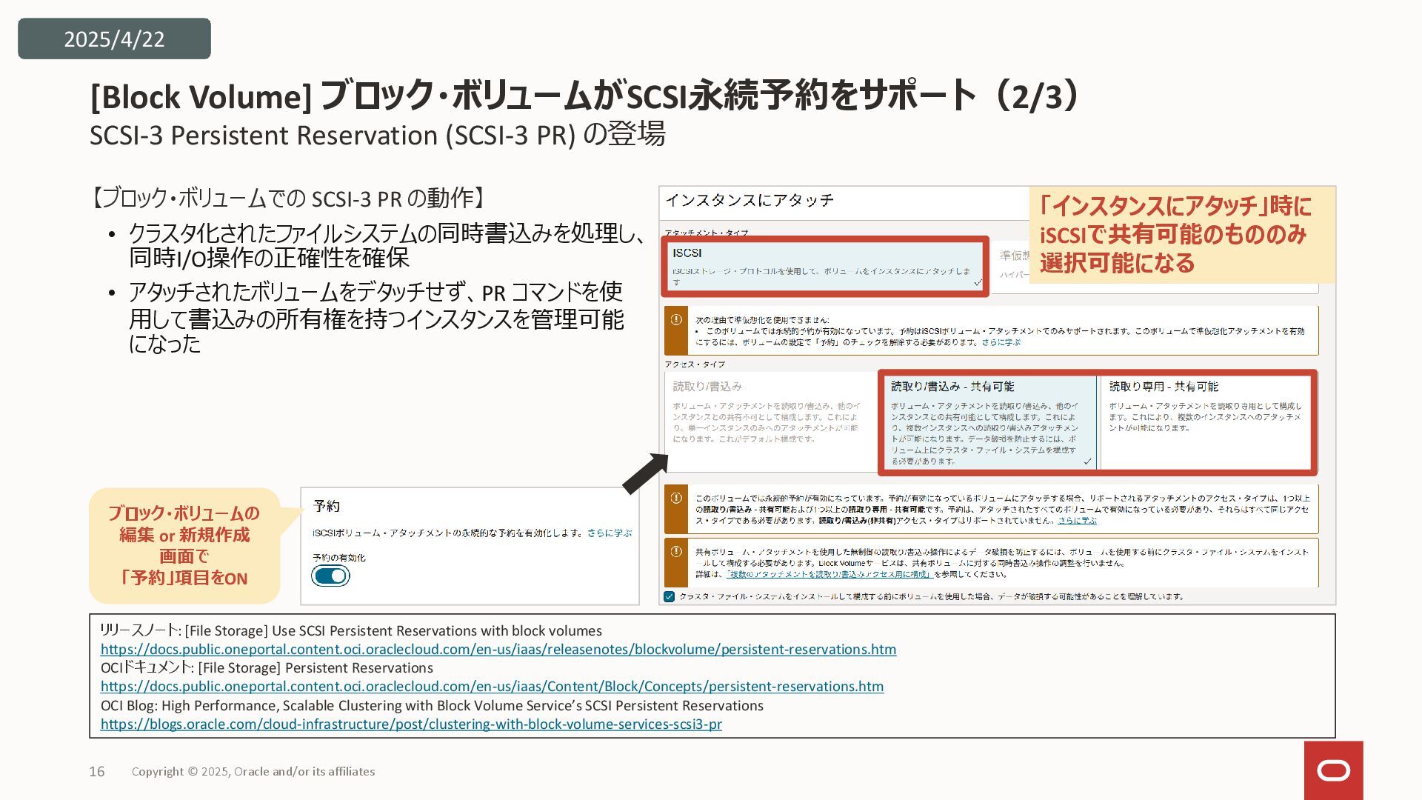
Task: Click checkmark in read/write shareable card
Action: pyautogui.click(x=1087, y=461)
